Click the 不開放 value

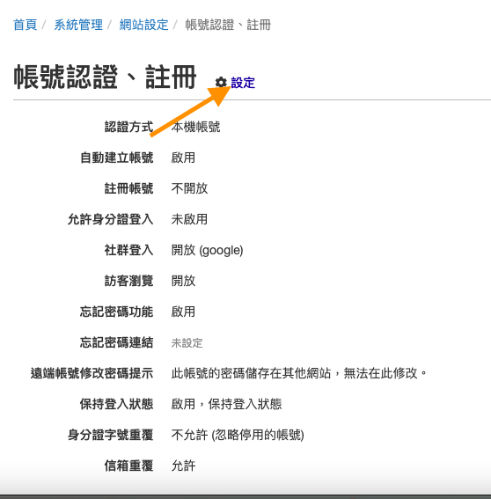click(x=189, y=188)
